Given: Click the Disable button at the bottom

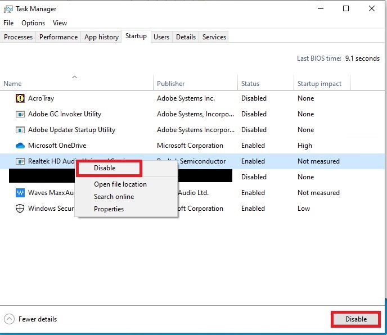Looking at the screenshot, I should 355,319.
